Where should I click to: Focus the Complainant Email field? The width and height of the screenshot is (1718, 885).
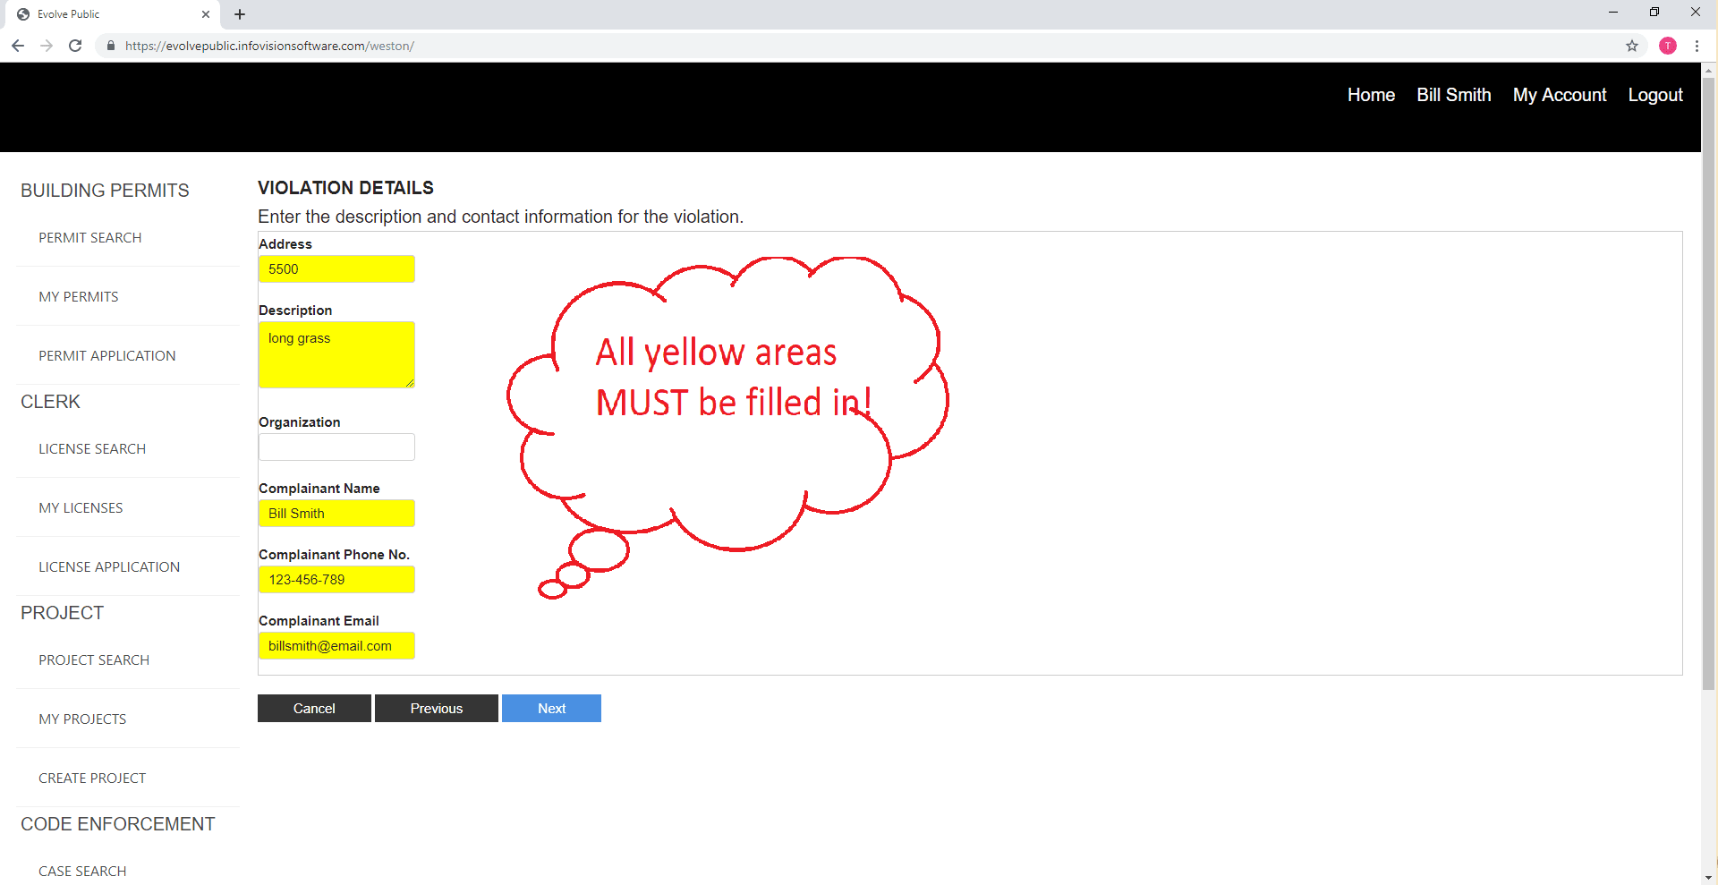(336, 645)
